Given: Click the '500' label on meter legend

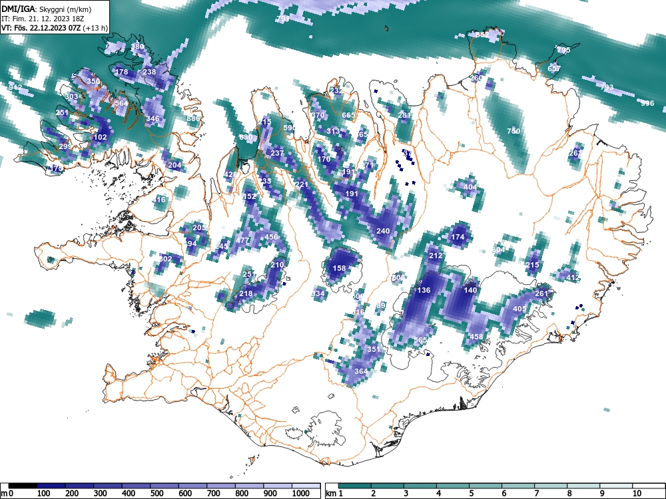Looking at the screenshot, I should [157, 494].
